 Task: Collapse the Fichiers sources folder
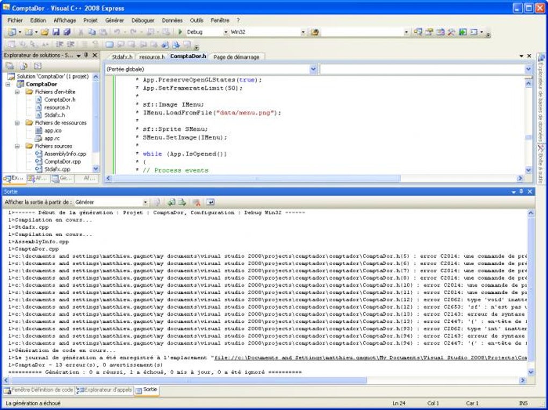(17, 146)
